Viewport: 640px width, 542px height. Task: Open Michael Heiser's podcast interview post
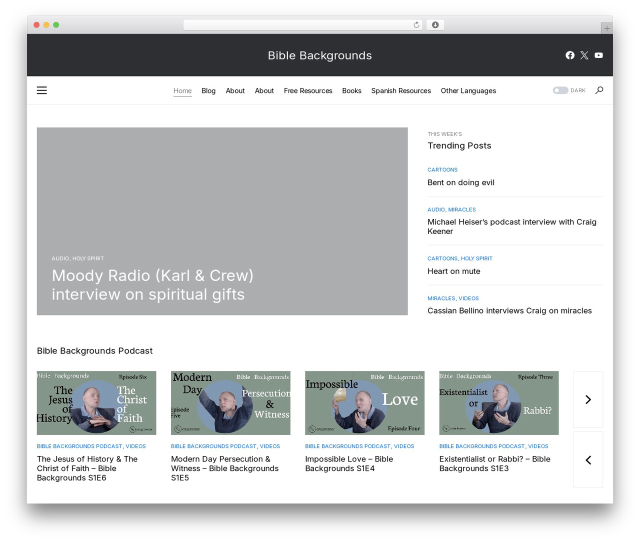[x=512, y=226]
